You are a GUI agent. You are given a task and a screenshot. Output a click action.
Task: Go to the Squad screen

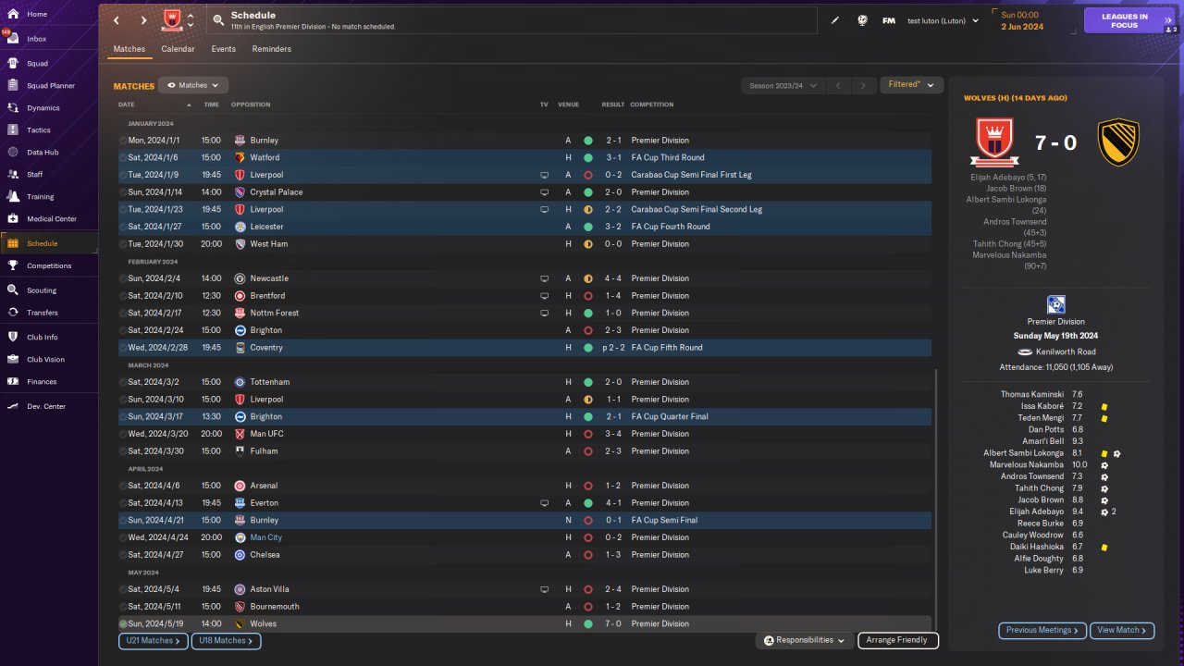tap(49, 64)
